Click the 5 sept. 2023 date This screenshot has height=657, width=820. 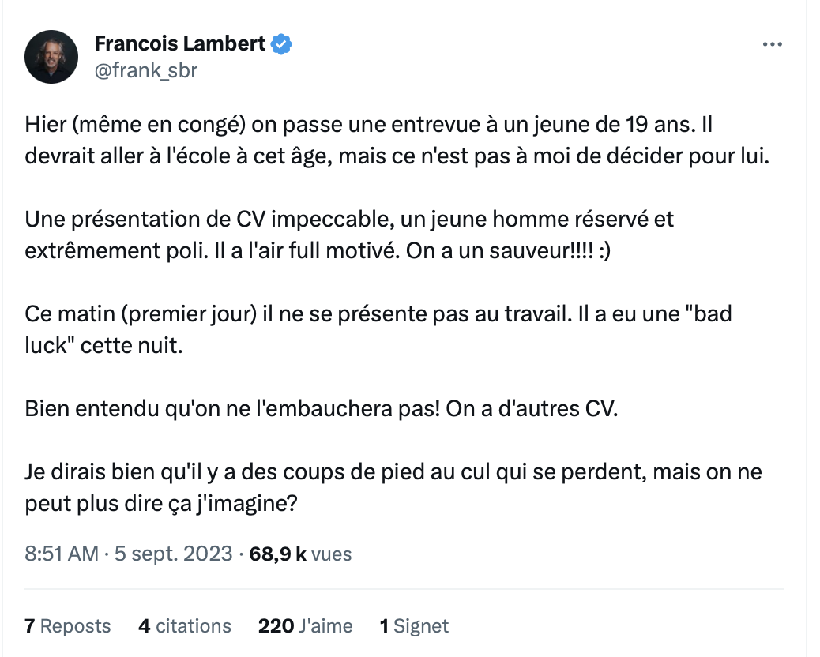click(x=173, y=554)
